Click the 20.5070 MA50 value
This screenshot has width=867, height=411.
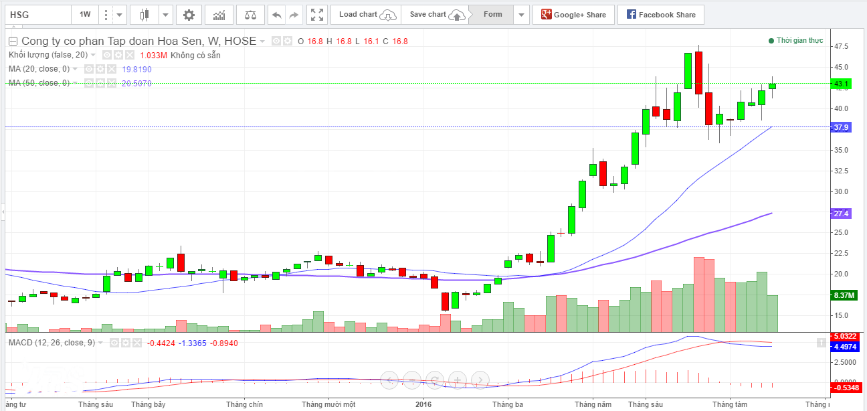coord(136,83)
